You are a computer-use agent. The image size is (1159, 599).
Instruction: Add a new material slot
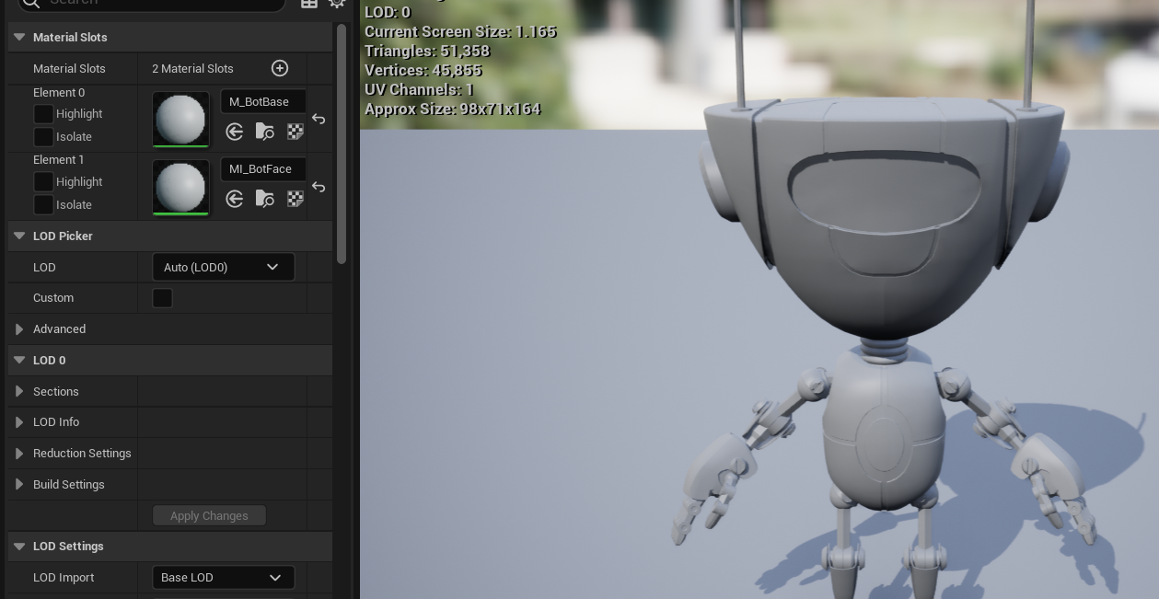tap(280, 68)
